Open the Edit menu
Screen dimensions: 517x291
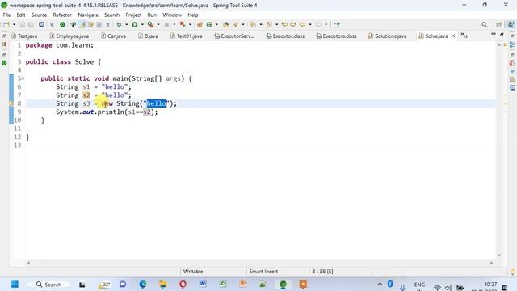click(x=21, y=15)
